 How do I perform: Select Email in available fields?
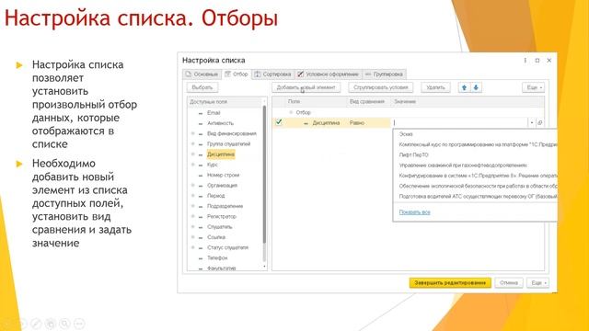click(214, 112)
